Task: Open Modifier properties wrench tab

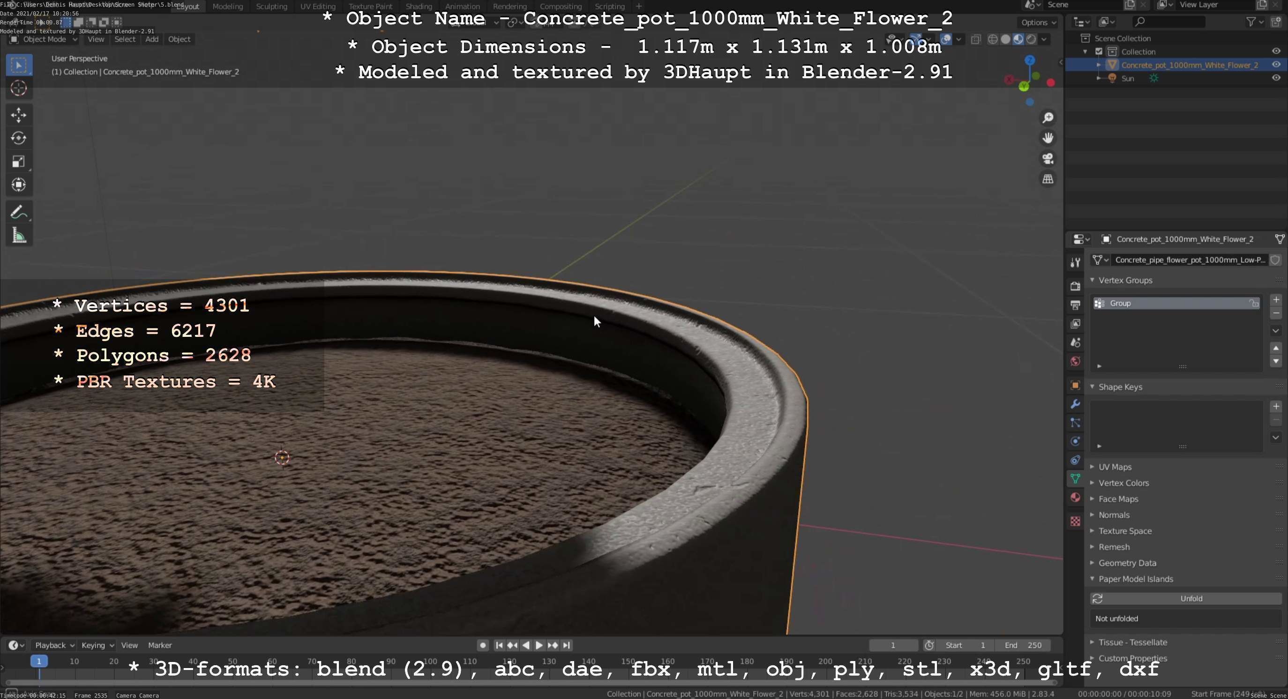Action: coord(1075,404)
